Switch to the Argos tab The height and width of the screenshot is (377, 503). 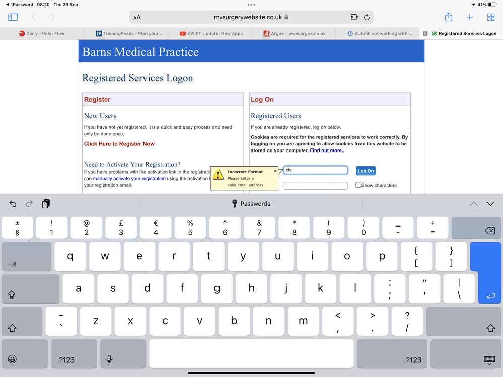[x=295, y=33]
